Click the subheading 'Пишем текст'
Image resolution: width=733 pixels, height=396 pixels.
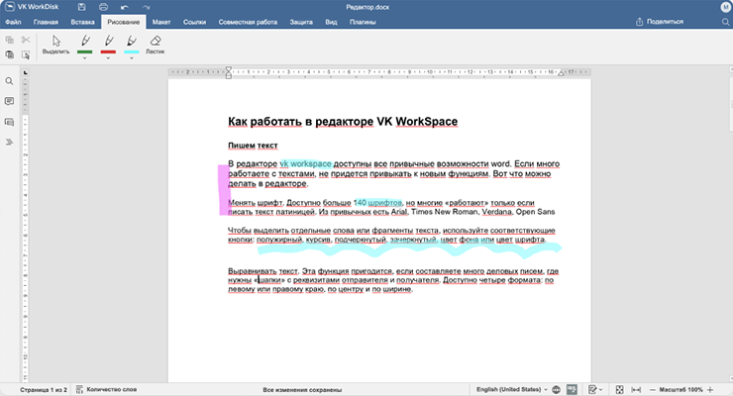point(253,146)
